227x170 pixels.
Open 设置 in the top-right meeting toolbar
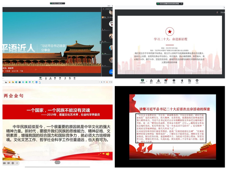[x=197, y=81]
